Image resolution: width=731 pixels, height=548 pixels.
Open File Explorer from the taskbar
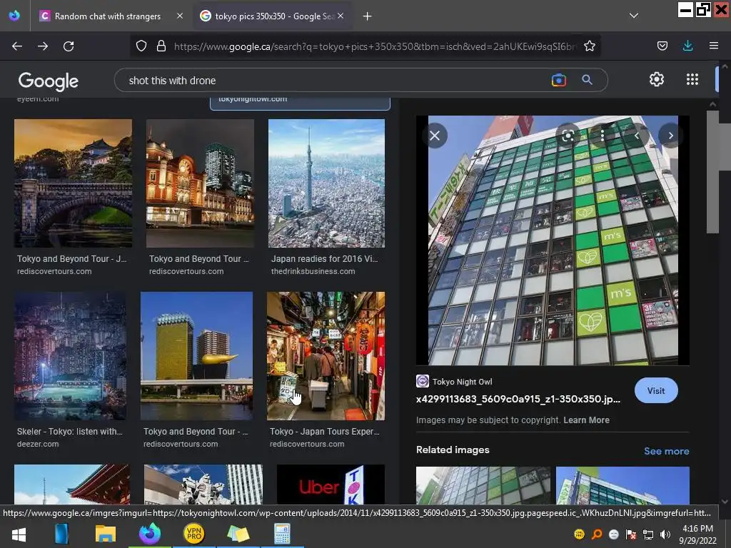coord(106,534)
